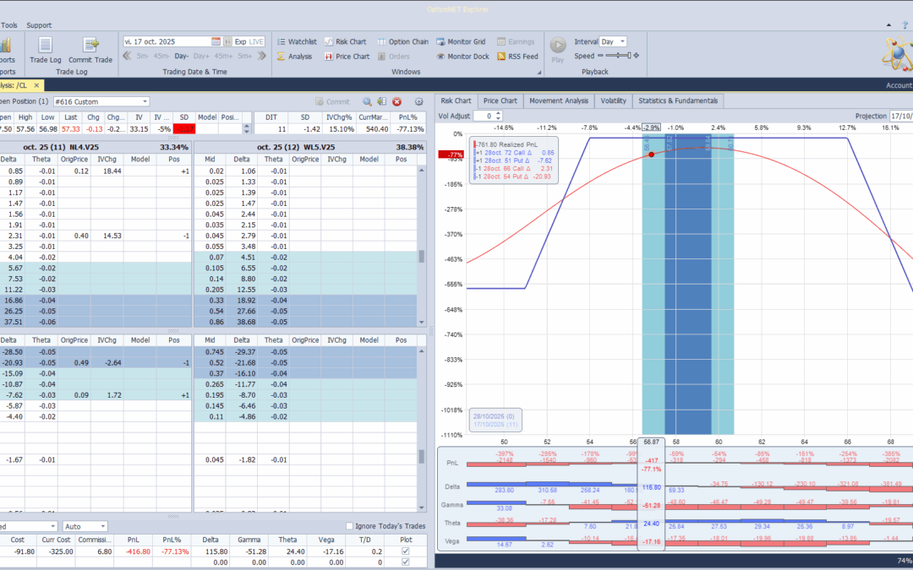The width and height of the screenshot is (913, 570).
Task: Toggle Ignore Today's Trades checkbox
Action: pyautogui.click(x=349, y=526)
